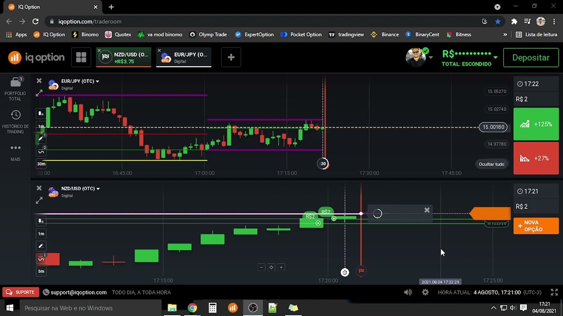Open 17:22 expiration time selector

coord(536,84)
